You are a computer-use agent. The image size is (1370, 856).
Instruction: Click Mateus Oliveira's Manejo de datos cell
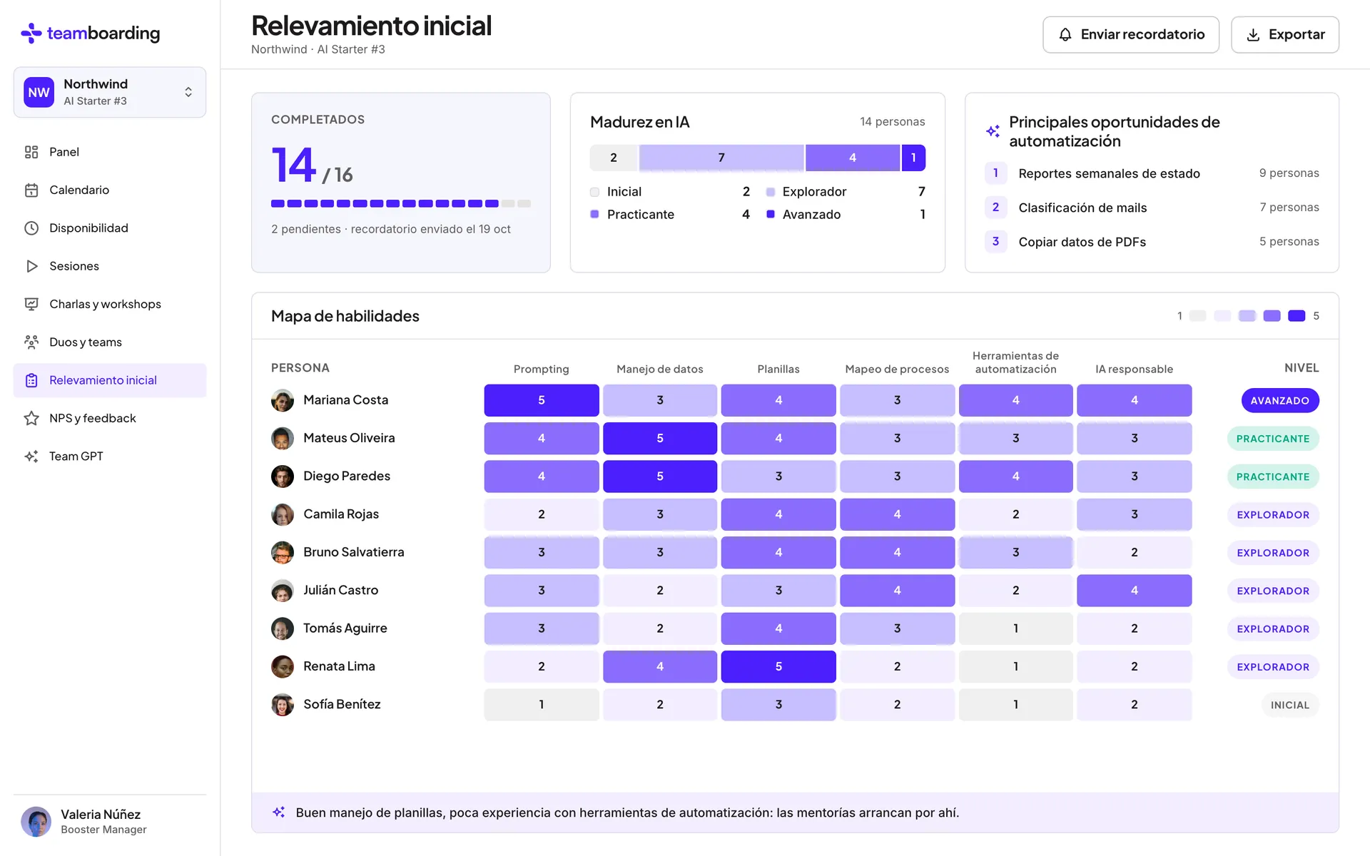click(660, 438)
